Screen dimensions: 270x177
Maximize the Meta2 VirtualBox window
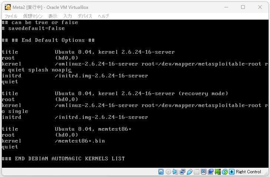[243, 7]
